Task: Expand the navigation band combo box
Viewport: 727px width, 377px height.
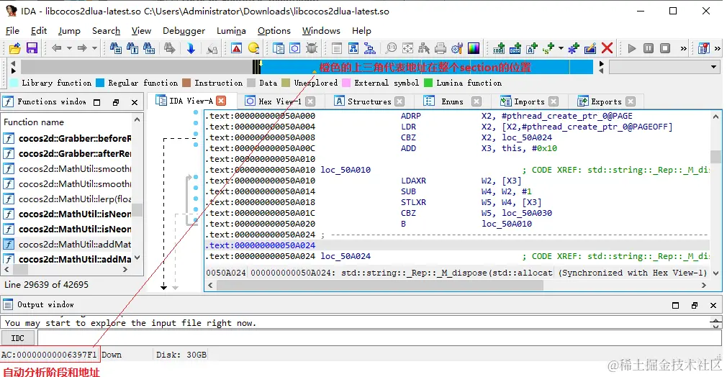Action: [714, 67]
